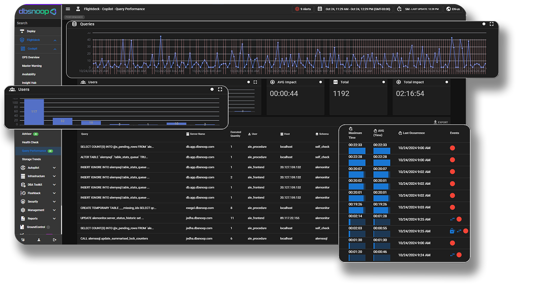
Task: Toggle the GroundControl switch
Action: [48, 227]
